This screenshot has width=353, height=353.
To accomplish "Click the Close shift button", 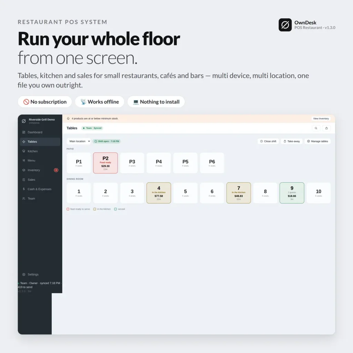I will tap(268, 141).
